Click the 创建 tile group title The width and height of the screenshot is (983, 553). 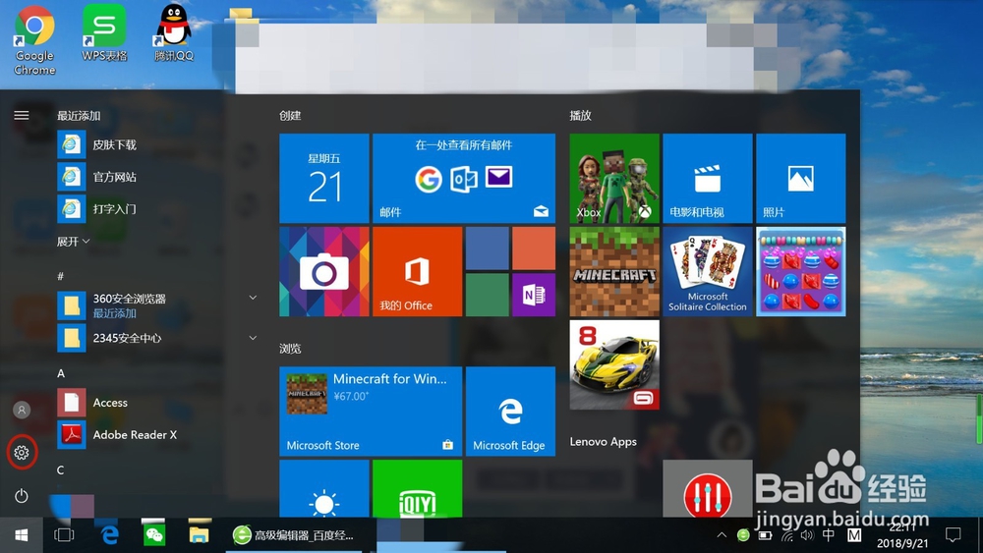290,115
